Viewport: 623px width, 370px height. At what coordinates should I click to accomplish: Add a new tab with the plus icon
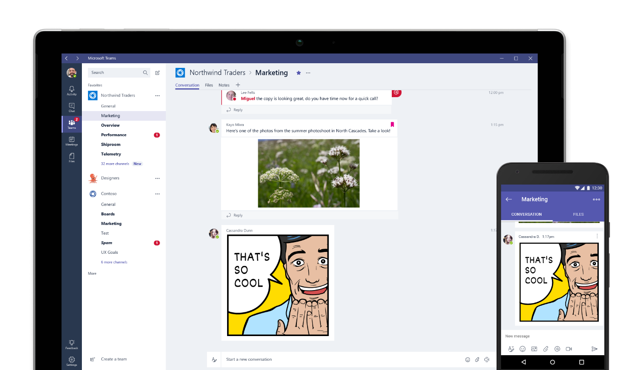[238, 85]
